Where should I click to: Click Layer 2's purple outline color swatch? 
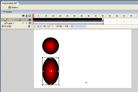coord(30,20)
